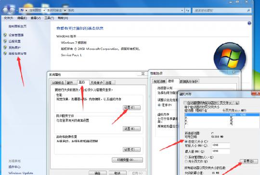
Task: Click the Forward navigation arrow button
Action: click(x=13, y=10)
